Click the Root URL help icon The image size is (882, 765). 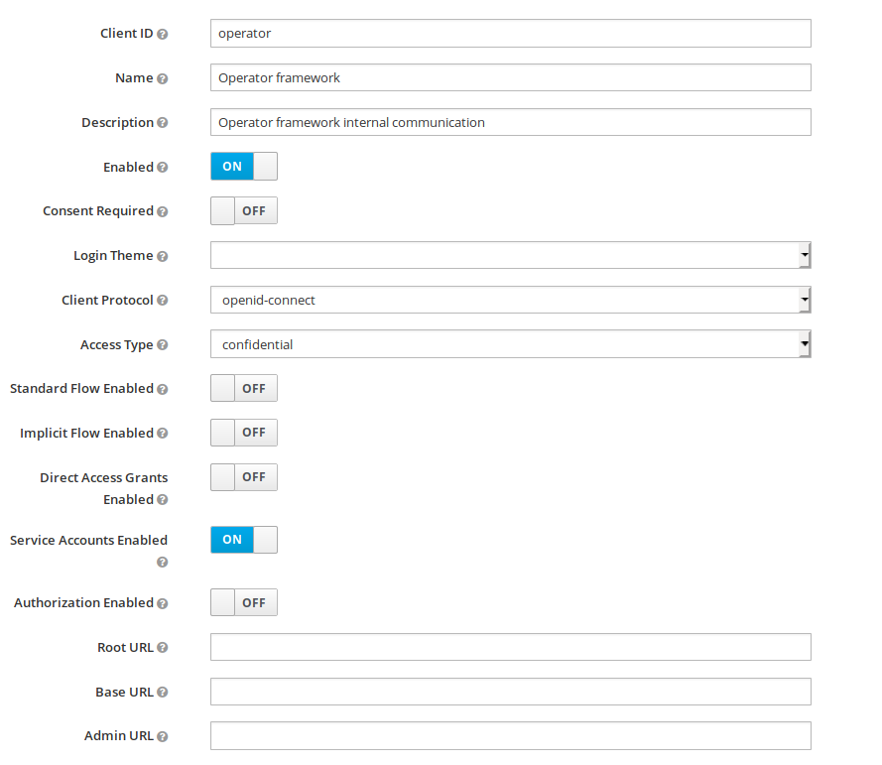(163, 648)
